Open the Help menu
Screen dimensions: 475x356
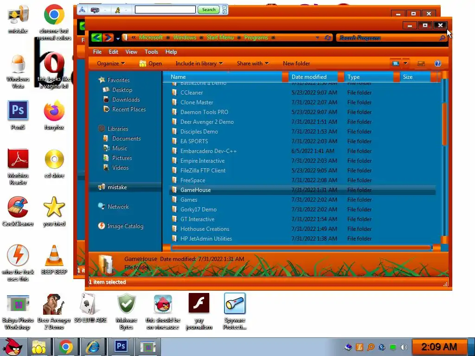[171, 52]
